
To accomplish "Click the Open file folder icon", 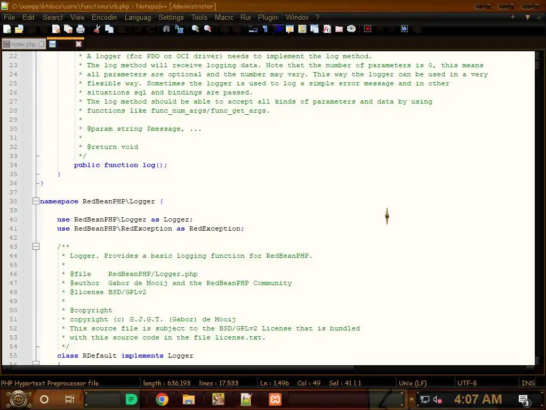I will (x=19, y=29).
